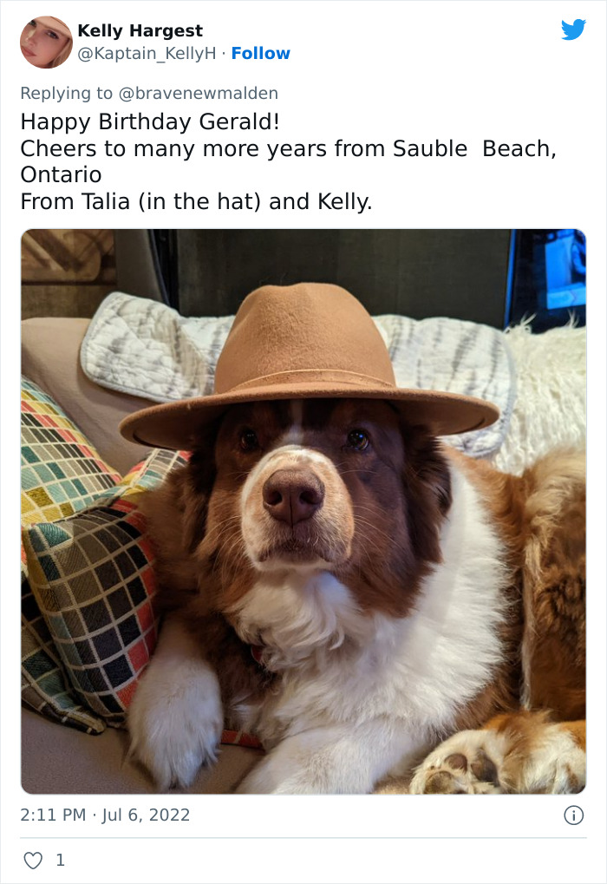The height and width of the screenshot is (884, 607).
Task: Select the Happy Birthday Gerald text
Action: pyautogui.click(x=150, y=121)
